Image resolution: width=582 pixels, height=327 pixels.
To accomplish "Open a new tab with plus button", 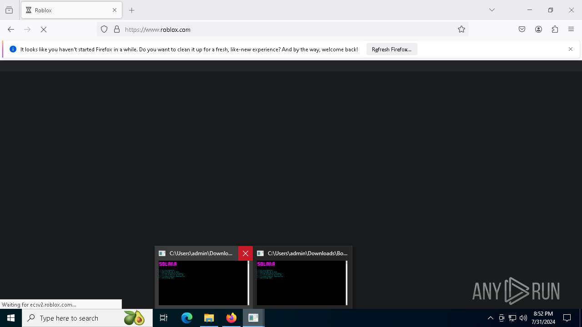I will pos(132,10).
